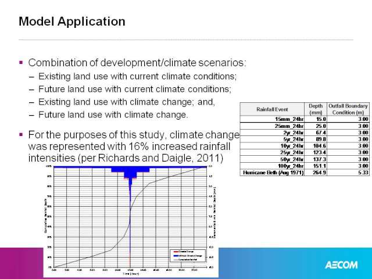The width and height of the screenshot is (372, 279).
Task: Click depth value '123.4'
Action: (320, 152)
